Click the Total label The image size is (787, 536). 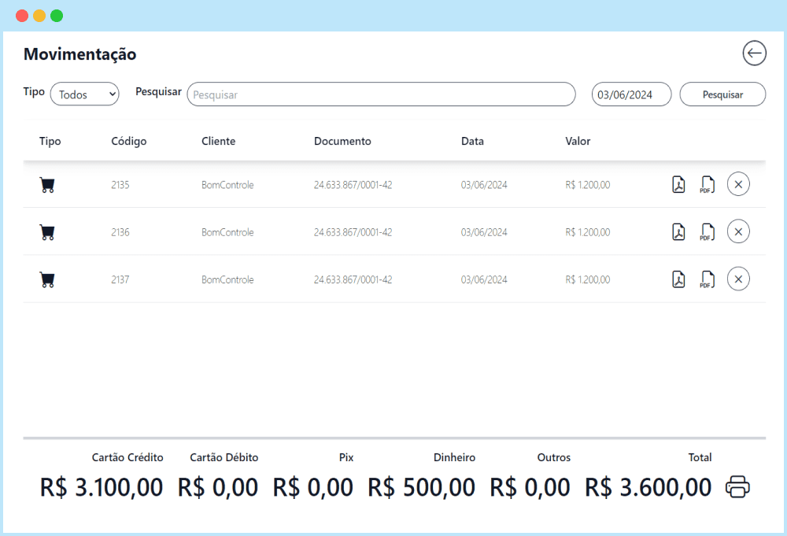(700, 457)
